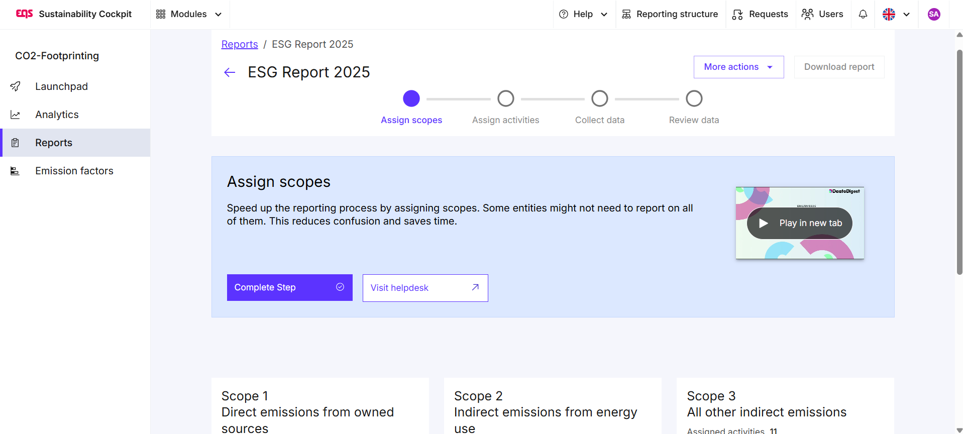Open the Help dropdown menu
This screenshot has width=963, height=434.
tap(583, 14)
